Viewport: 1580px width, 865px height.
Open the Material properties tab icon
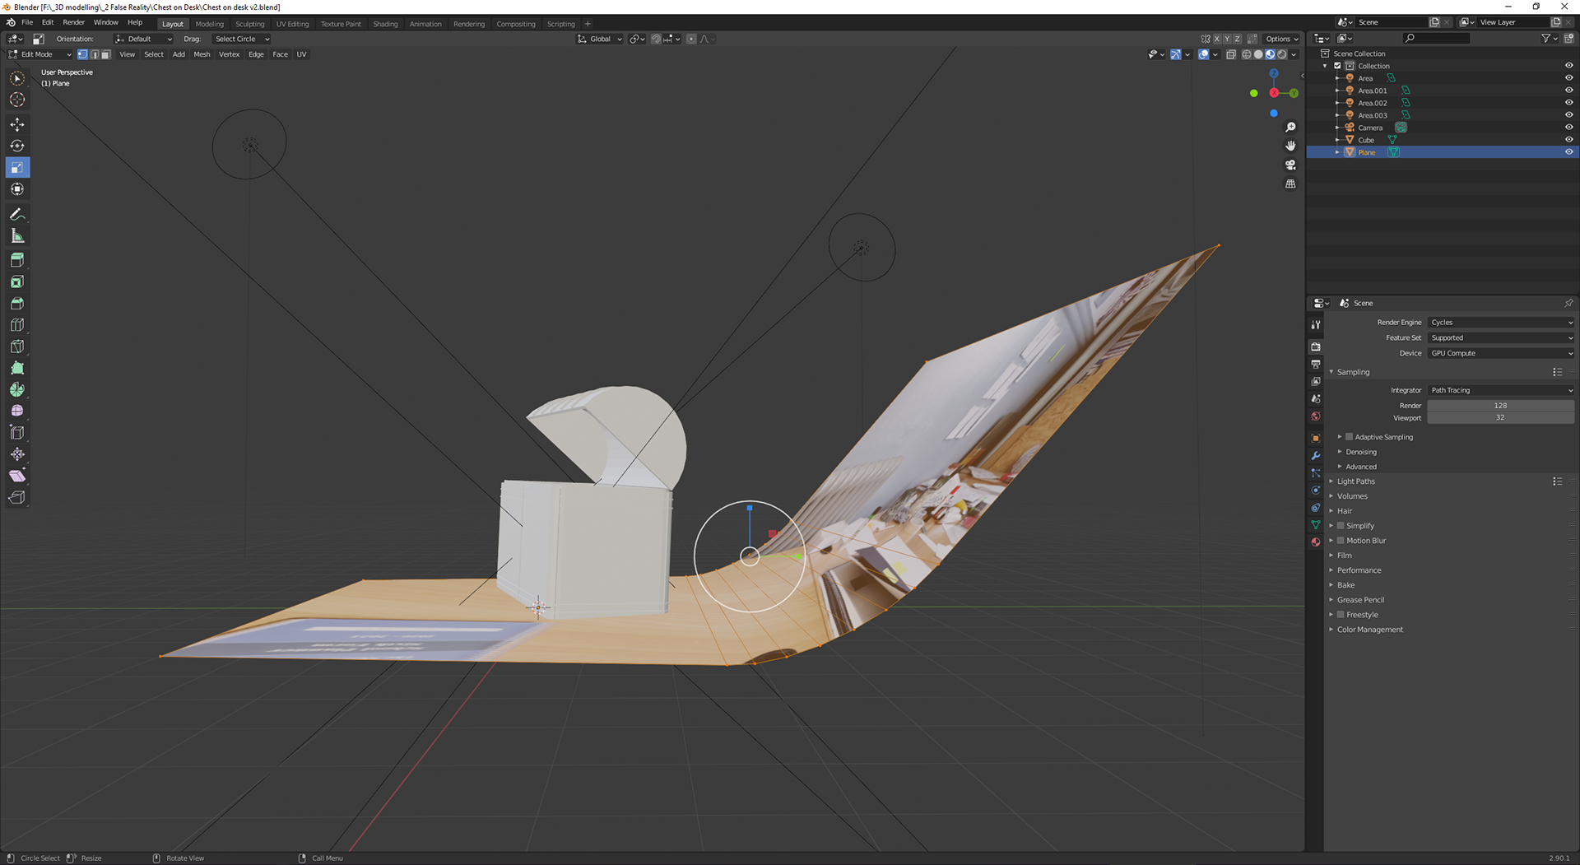(x=1316, y=542)
